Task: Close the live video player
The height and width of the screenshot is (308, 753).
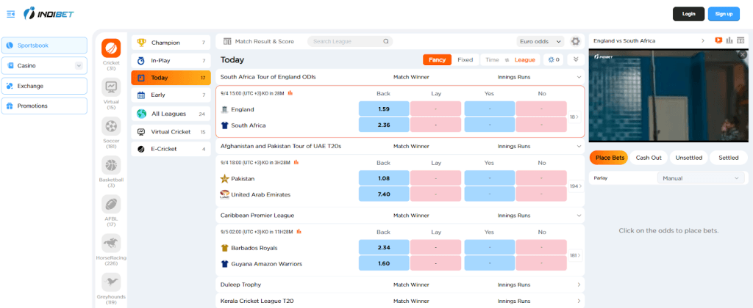Action: click(743, 54)
